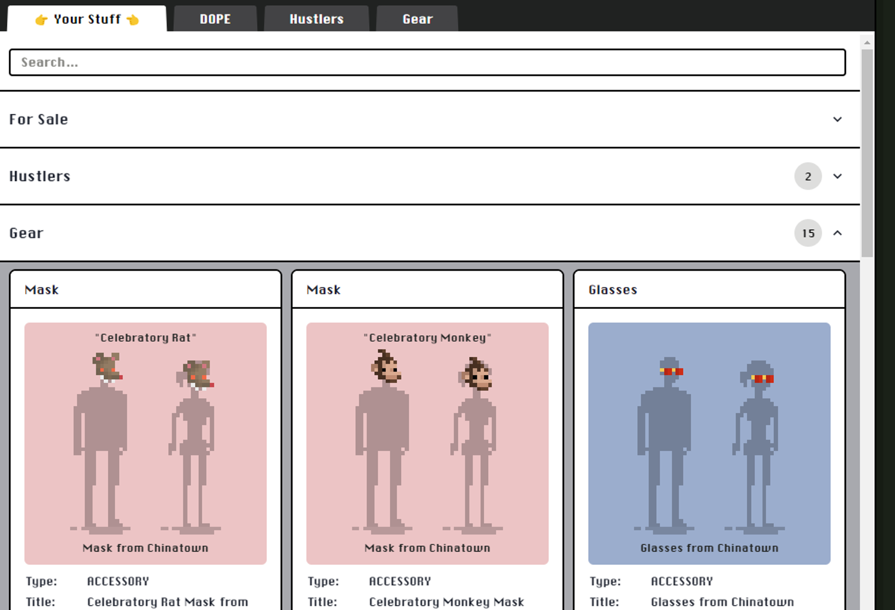Select the Celebratory Rat Mask title text
Screen dimensions: 895x610
168,602
